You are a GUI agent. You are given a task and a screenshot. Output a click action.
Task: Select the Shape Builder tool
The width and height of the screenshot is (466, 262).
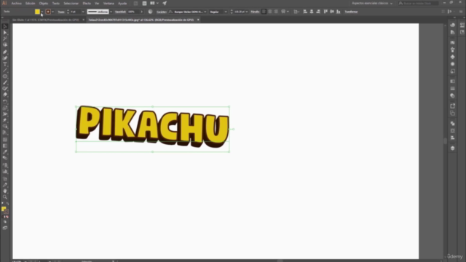pyautogui.click(x=5, y=126)
